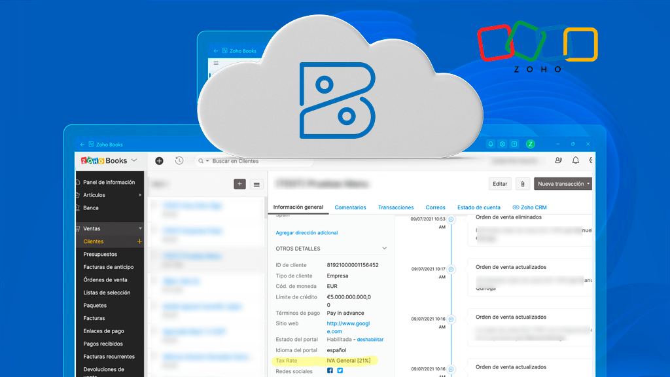This screenshot has width=670, height=377.
Task: Collapse the Otros Detalles section
Action: click(x=384, y=249)
